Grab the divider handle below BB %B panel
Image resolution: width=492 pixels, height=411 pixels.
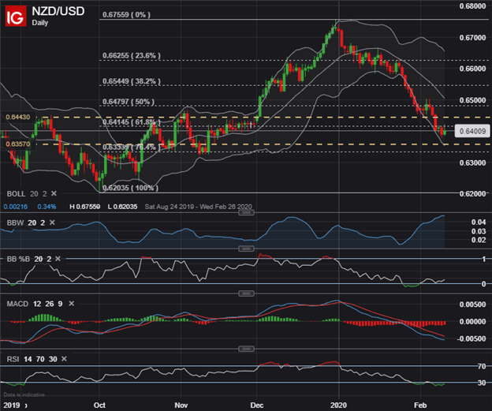click(x=246, y=293)
